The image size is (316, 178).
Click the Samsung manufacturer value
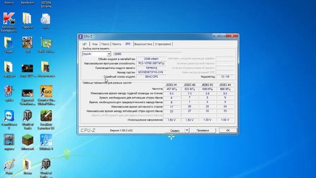[x=151, y=68]
